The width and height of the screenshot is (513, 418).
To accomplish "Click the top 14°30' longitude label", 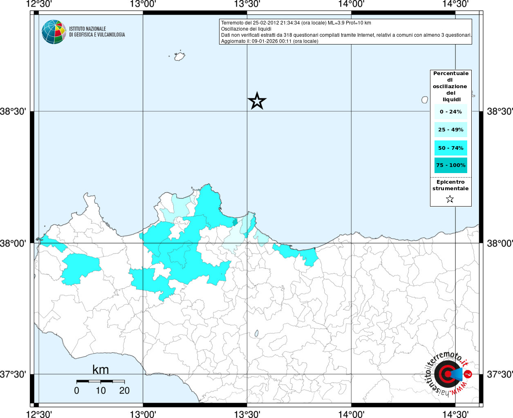I will pyautogui.click(x=455, y=4).
